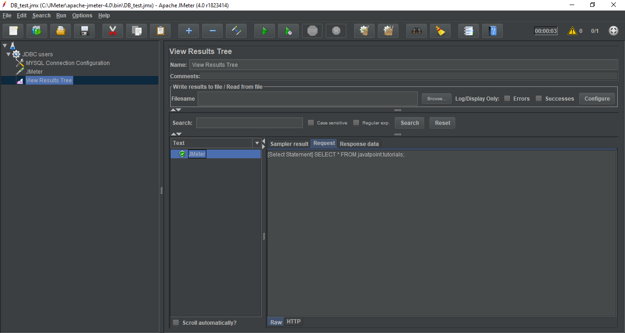Click the Open file folder icon
The width and height of the screenshot is (625, 333).
61,31
